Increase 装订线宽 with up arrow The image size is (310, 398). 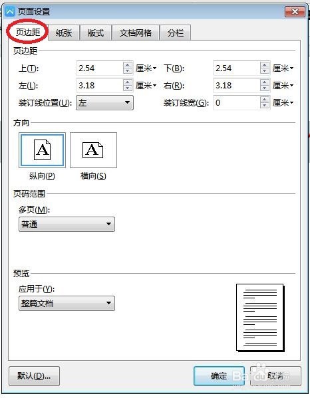pos(265,100)
